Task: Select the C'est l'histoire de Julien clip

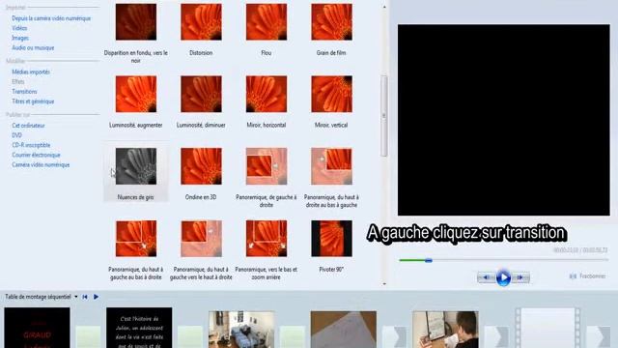Action: [139, 328]
